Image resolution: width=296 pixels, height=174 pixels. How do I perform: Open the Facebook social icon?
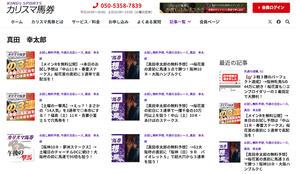pos(278,22)
